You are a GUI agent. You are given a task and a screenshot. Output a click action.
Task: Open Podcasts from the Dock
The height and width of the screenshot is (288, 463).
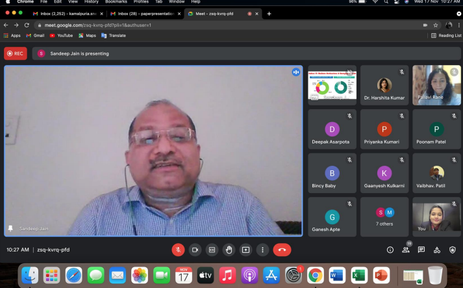point(249,275)
